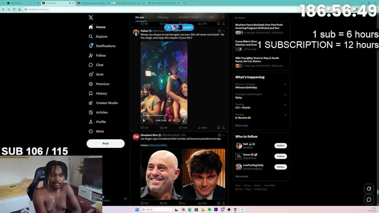Open Articles in the sidebar

(x=98, y=112)
